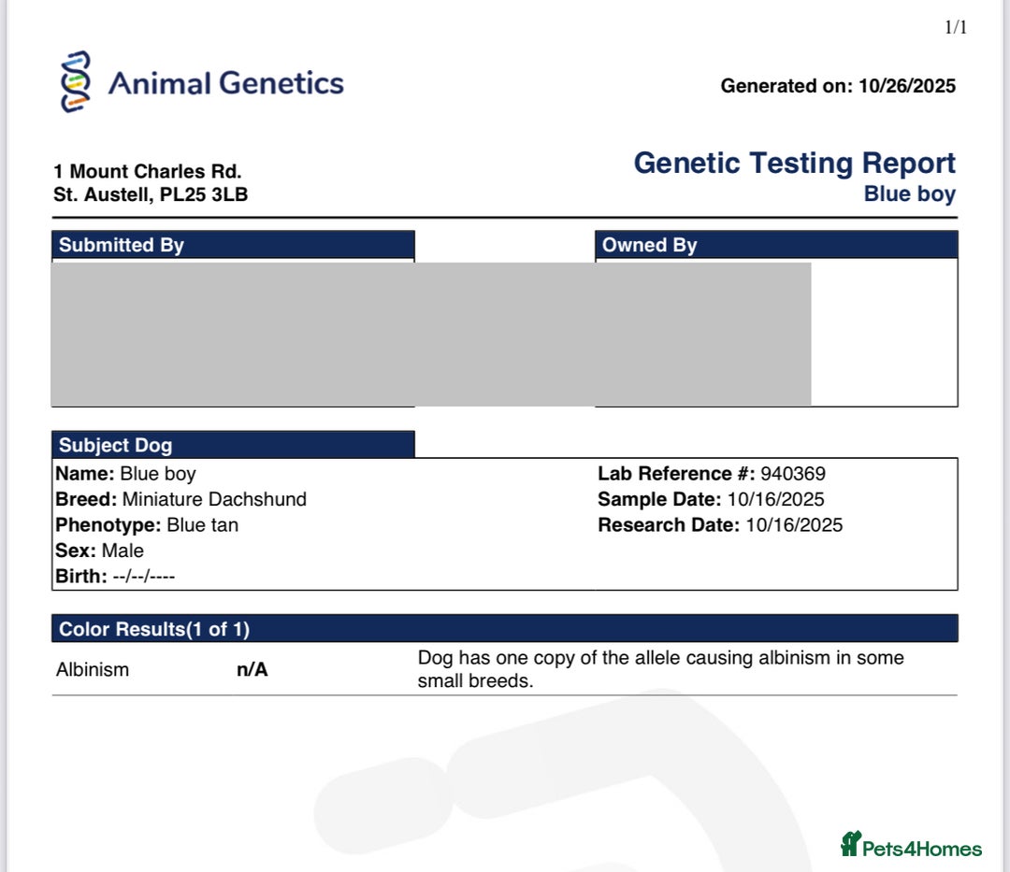Screen dimensions: 1010x872
Task: Click the Albinism row label
Action: tap(93, 670)
